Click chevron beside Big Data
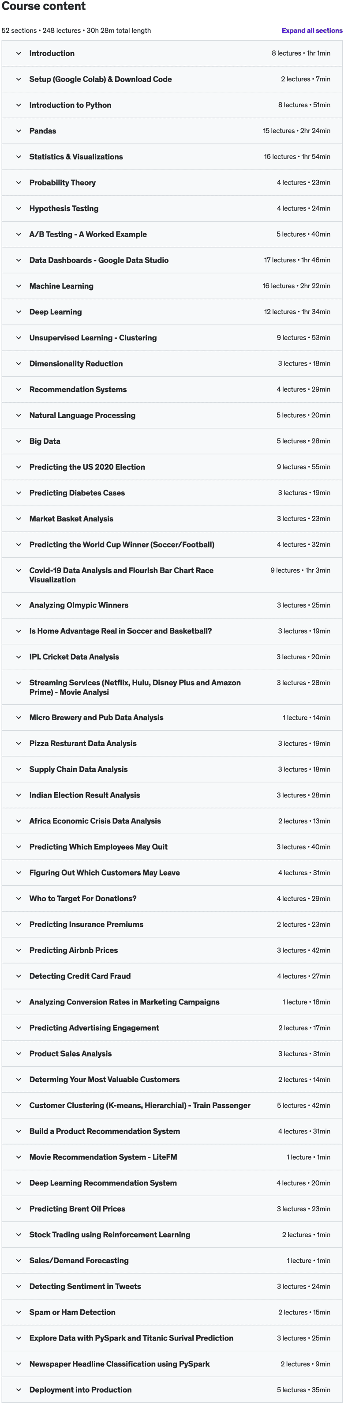Image resolution: width=344 pixels, height=1405 pixels. (19, 441)
